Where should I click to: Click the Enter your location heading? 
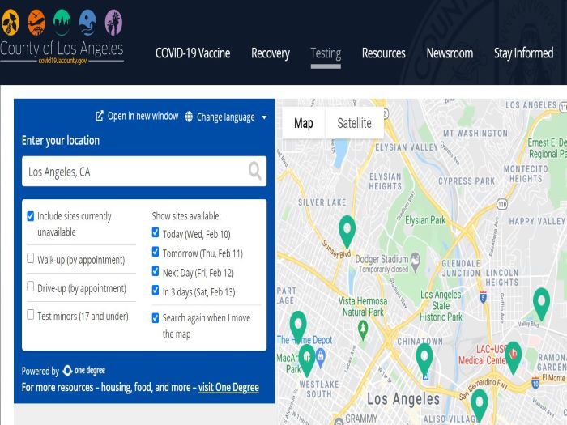(61, 140)
